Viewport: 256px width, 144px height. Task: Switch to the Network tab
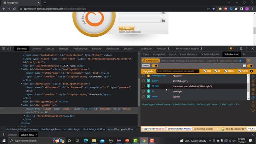coord(64,49)
